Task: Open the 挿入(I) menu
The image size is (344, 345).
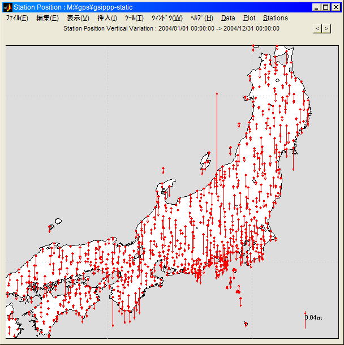Action: pyautogui.click(x=107, y=18)
